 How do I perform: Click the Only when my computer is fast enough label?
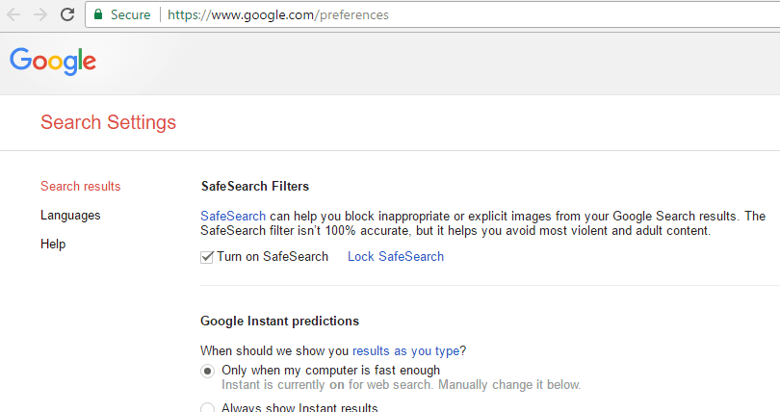coord(331,371)
